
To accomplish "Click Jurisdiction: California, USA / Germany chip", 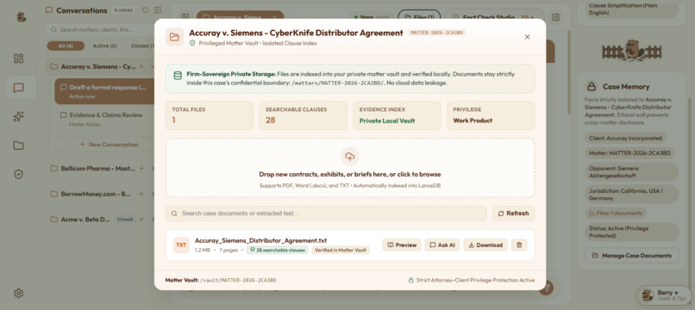I will tap(631, 194).
